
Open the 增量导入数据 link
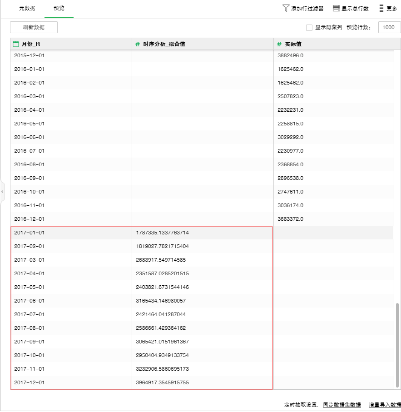[384, 404]
